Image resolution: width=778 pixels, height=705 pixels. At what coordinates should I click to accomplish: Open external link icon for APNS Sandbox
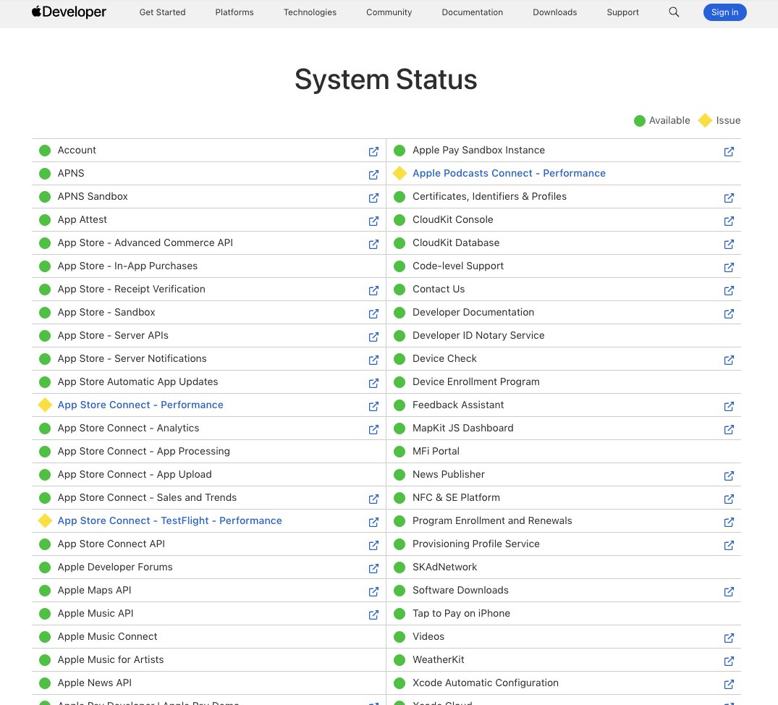tap(373, 198)
